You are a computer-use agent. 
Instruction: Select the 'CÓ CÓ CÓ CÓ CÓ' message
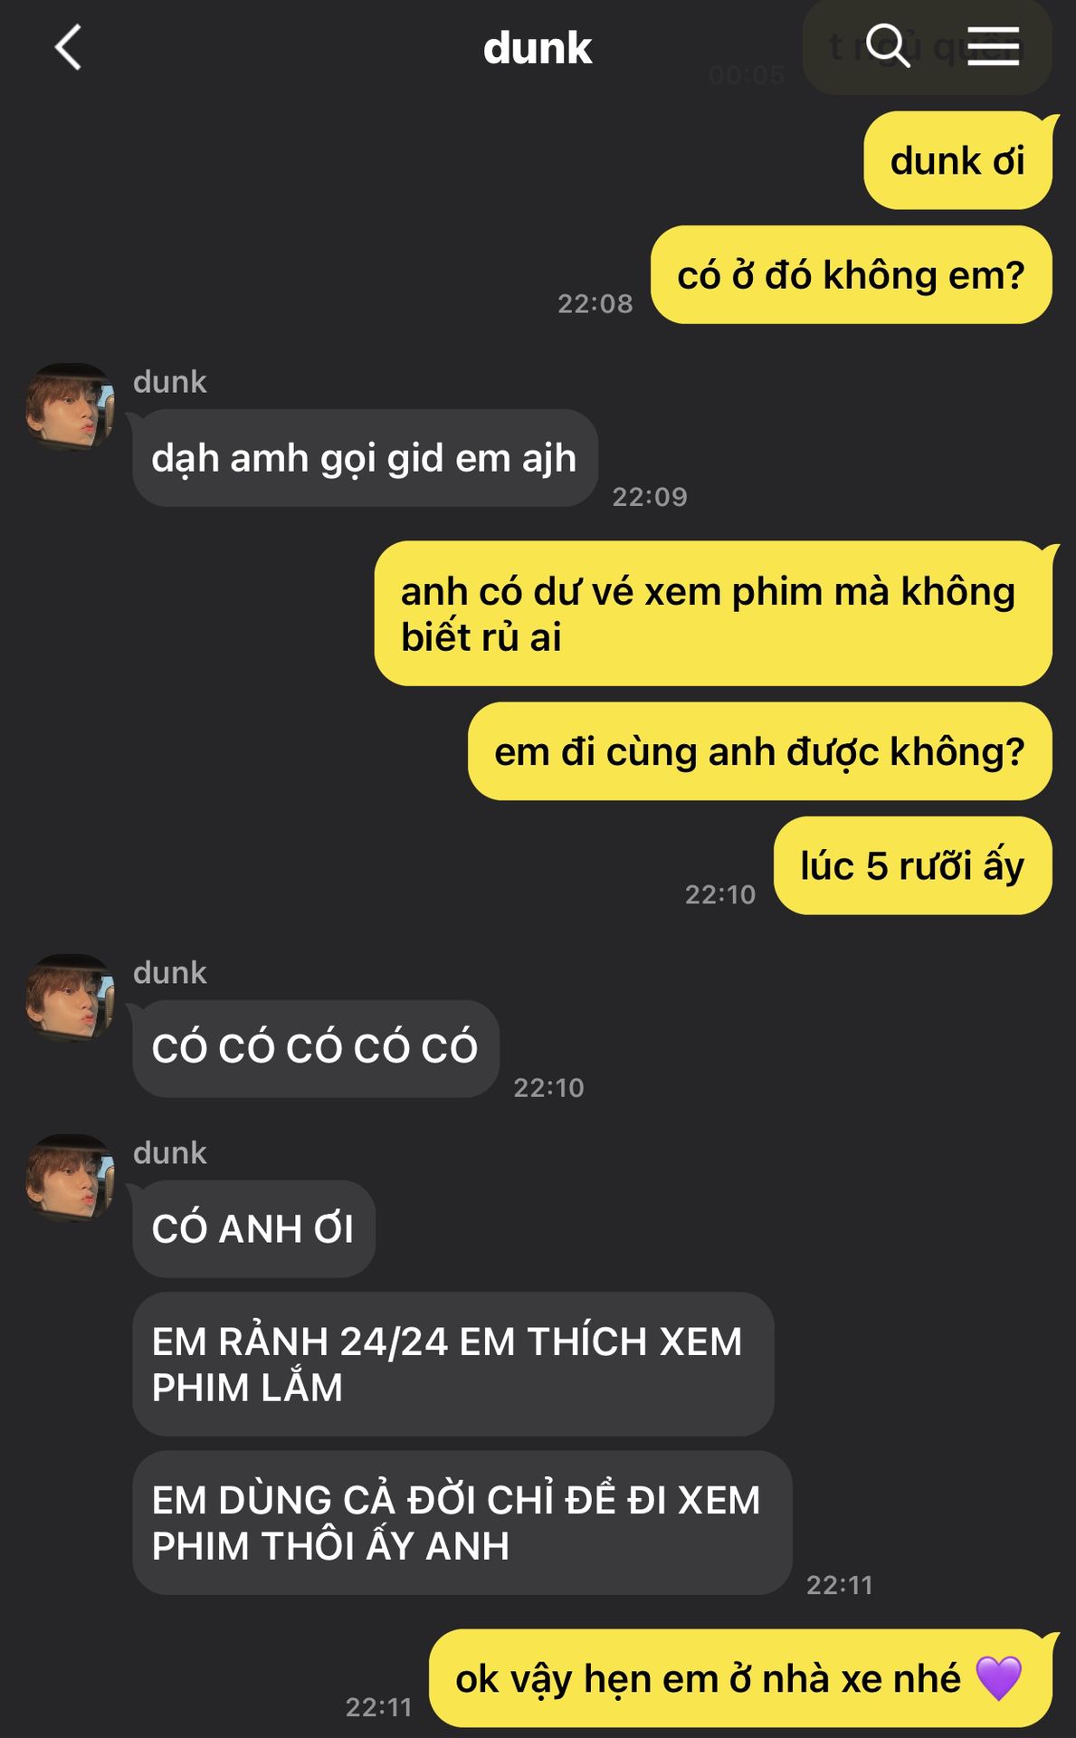pos(315,1048)
